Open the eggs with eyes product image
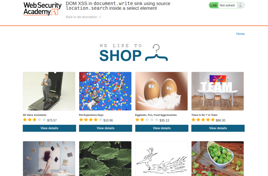This screenshot has height=176, width=268. pyautogui.click(x=161, y=91)
